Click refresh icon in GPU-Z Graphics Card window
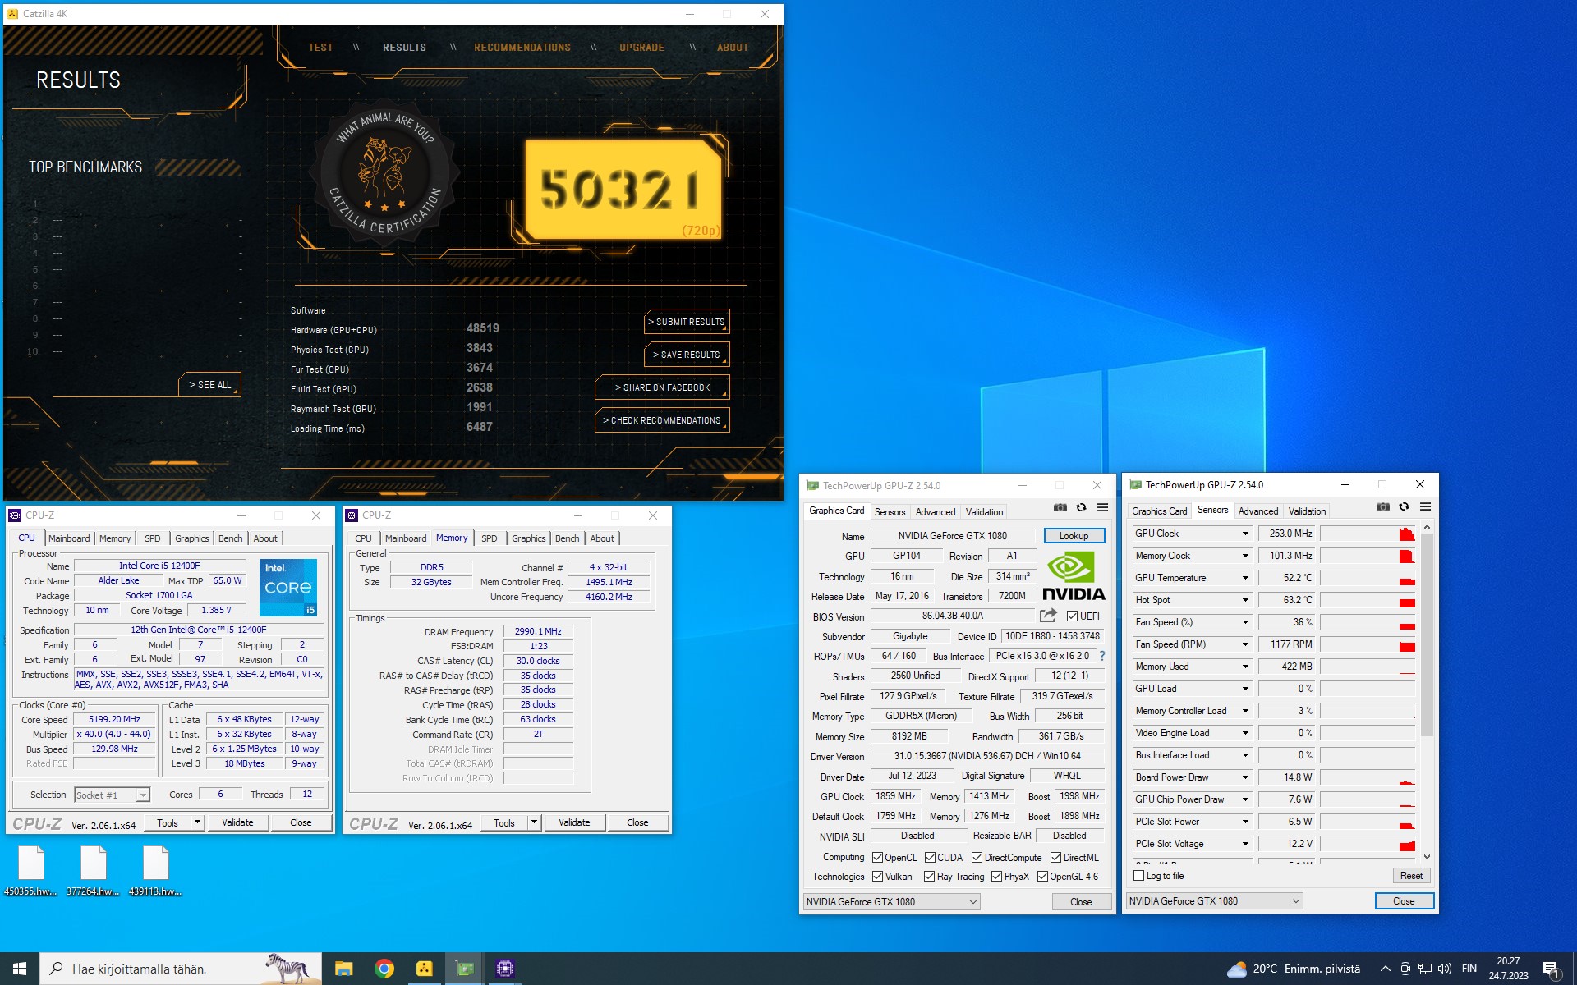The image size is (1577, 985). click(x=1082, y=508)
